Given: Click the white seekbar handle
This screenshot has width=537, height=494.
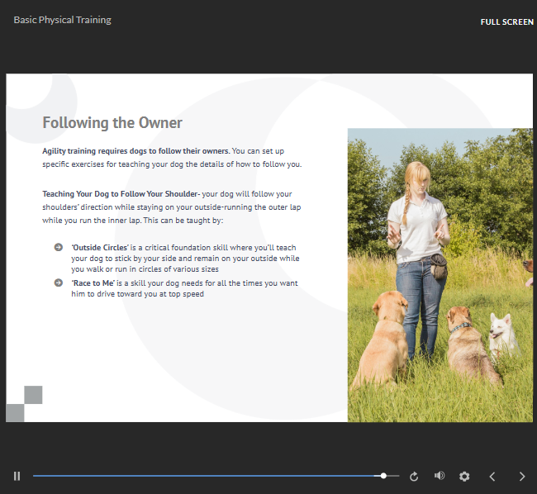Looking at the screenshot, I should coord(383,476).
